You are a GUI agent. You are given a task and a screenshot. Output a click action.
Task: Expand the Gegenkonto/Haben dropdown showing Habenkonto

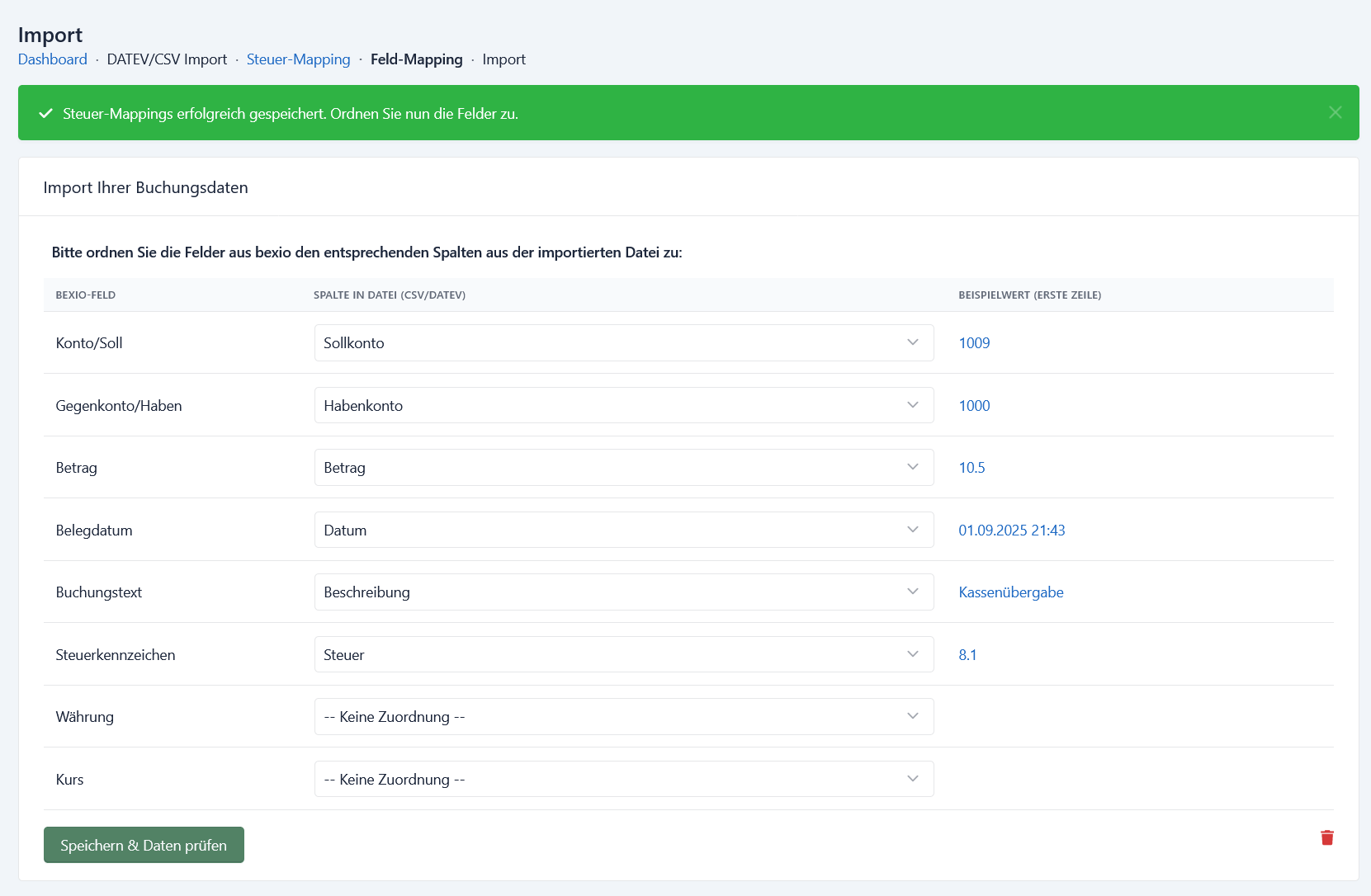[623, 405]
